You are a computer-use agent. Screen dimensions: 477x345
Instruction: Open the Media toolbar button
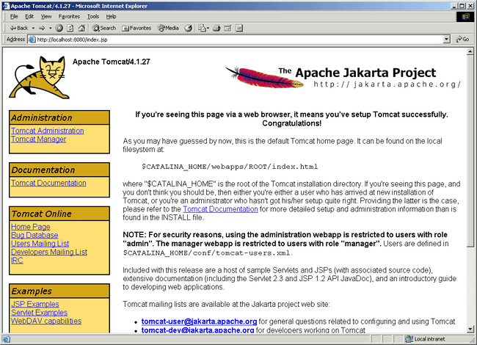(x=168, y=28)
